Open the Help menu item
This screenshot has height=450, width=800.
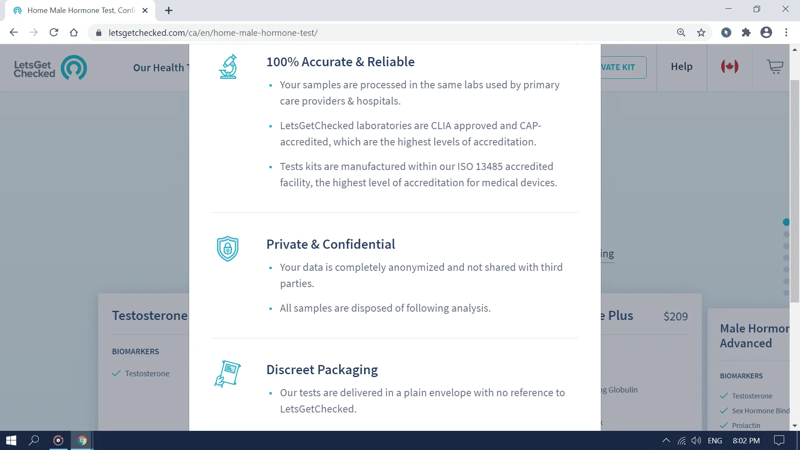[682, 67]
